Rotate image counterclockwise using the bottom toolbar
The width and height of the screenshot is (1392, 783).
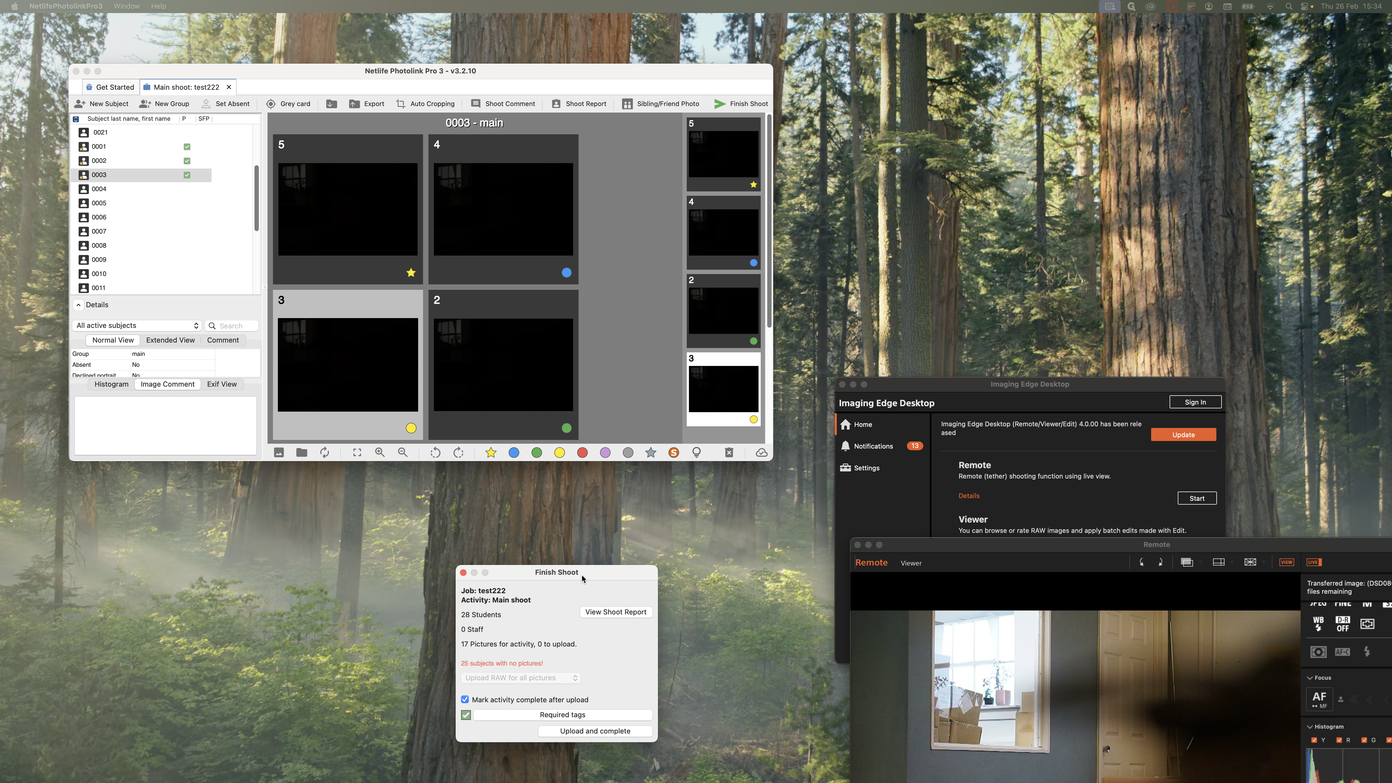click(435, 453)
